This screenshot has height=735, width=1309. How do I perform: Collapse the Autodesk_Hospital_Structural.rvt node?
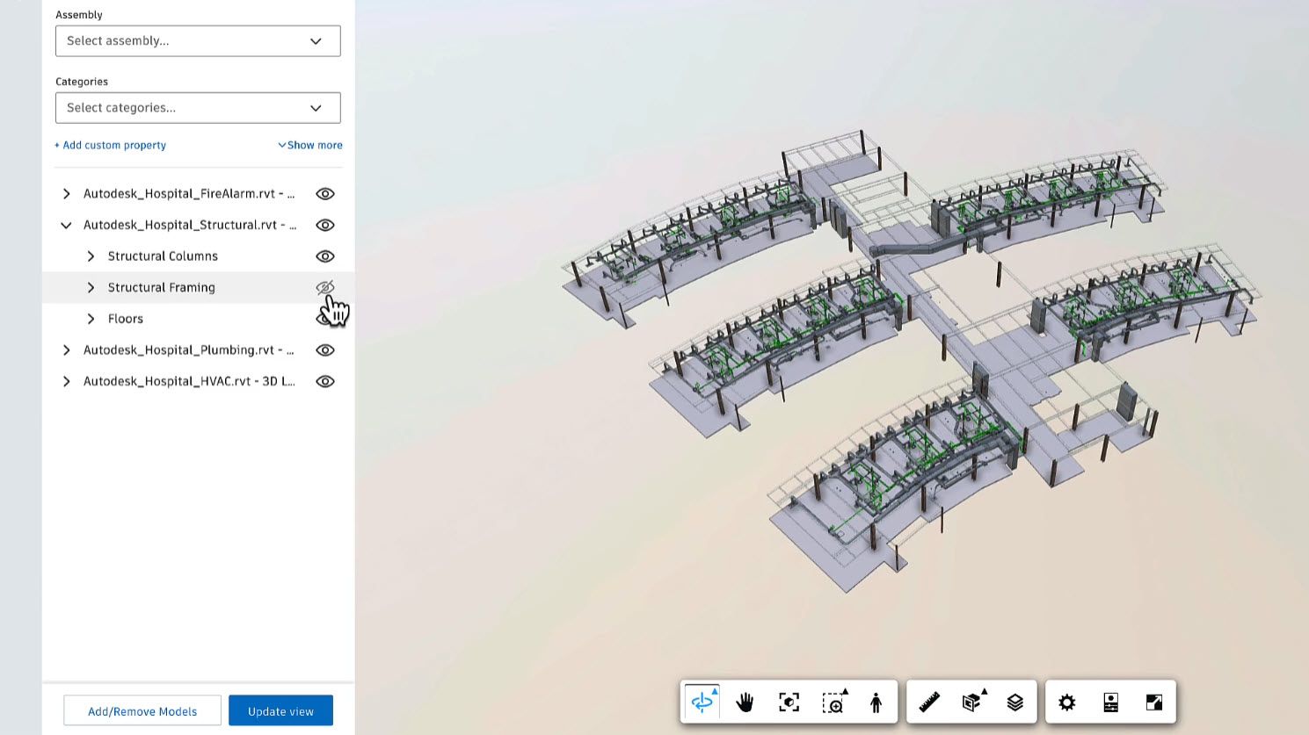click(66, 225)
